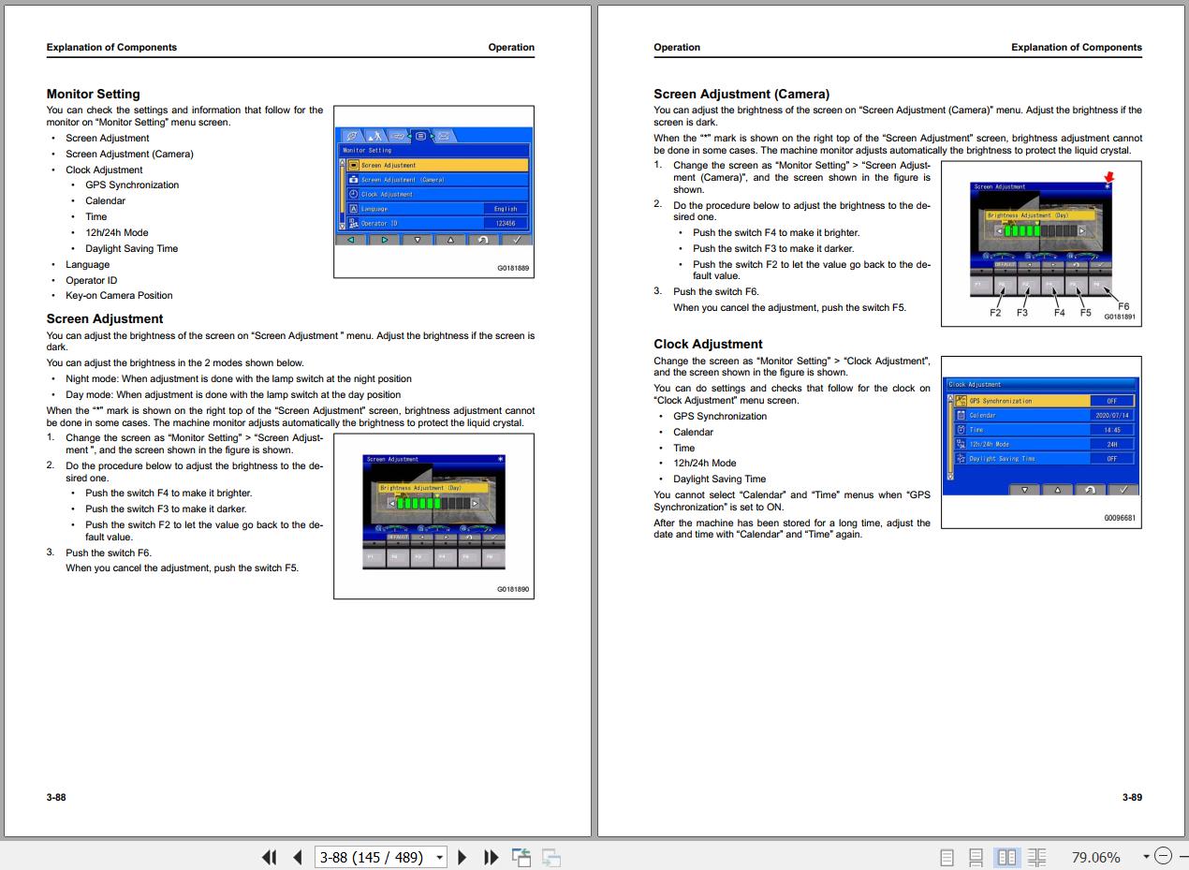This screenshot has width=1189, height=870.
Task: Click the 'Key-on Camera Position' bullet
Action: [x=119, y=295]
